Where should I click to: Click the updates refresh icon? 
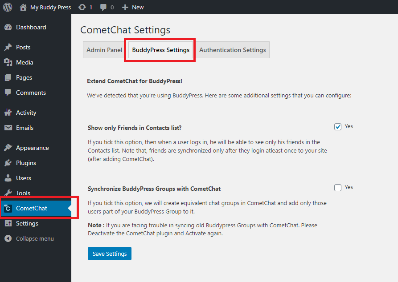pyautogui.click(x=82, y=7)
